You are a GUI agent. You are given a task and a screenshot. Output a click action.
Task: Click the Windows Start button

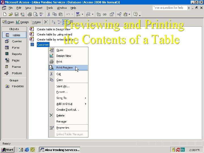point(8,150)
